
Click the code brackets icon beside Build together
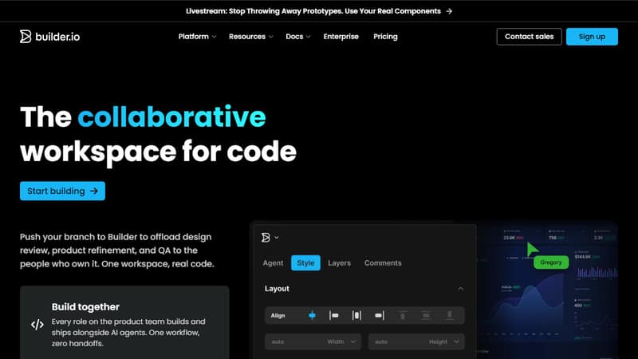click(x=37, y=325)
